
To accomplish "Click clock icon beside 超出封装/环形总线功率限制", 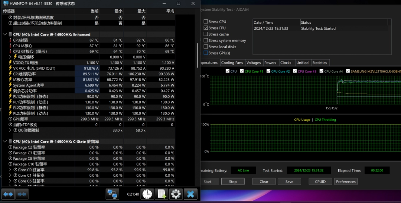I will coord(10,23).
